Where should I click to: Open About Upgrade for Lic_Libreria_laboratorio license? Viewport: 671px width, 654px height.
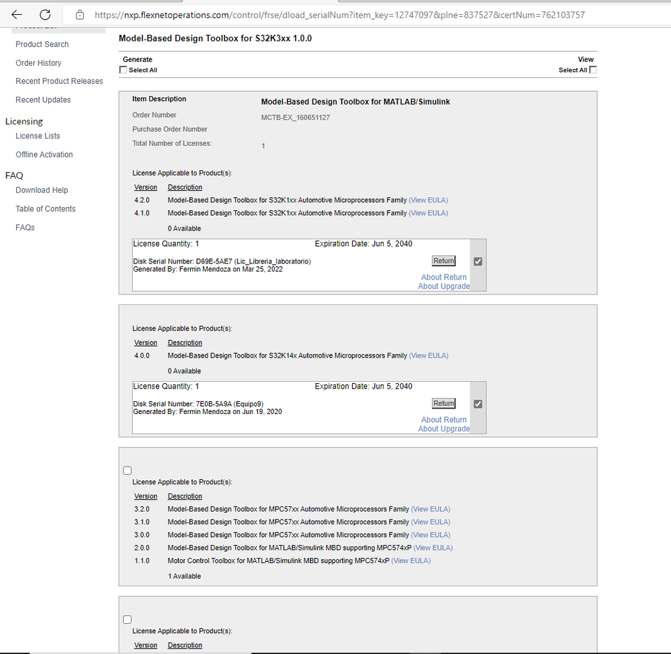(x=444, y=286)
